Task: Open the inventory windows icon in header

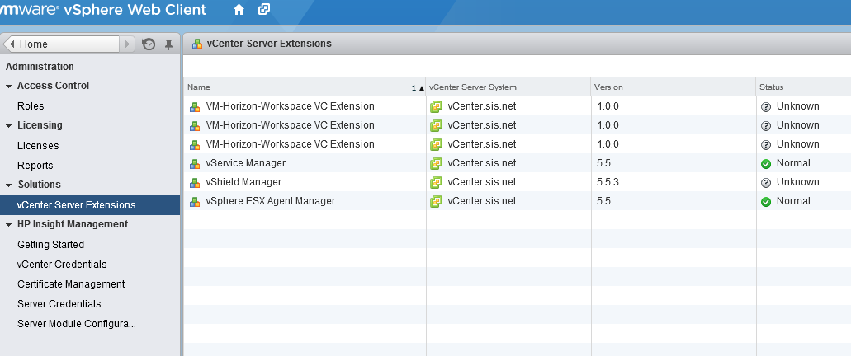Action: [264, 9]
